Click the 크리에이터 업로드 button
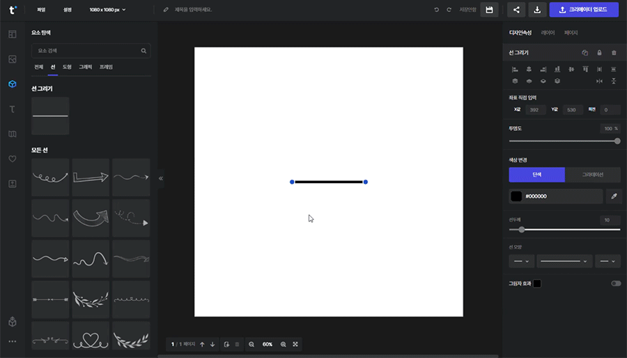The width and height of the screenshot is (627, 358). click(x=584, y=10)
